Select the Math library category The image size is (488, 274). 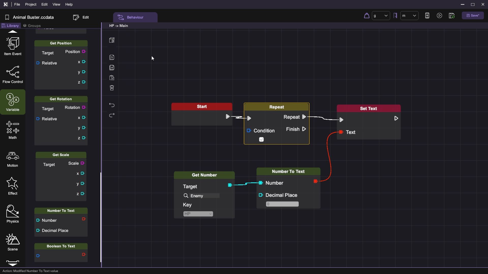pyautogui.click(x=13, y=130)
